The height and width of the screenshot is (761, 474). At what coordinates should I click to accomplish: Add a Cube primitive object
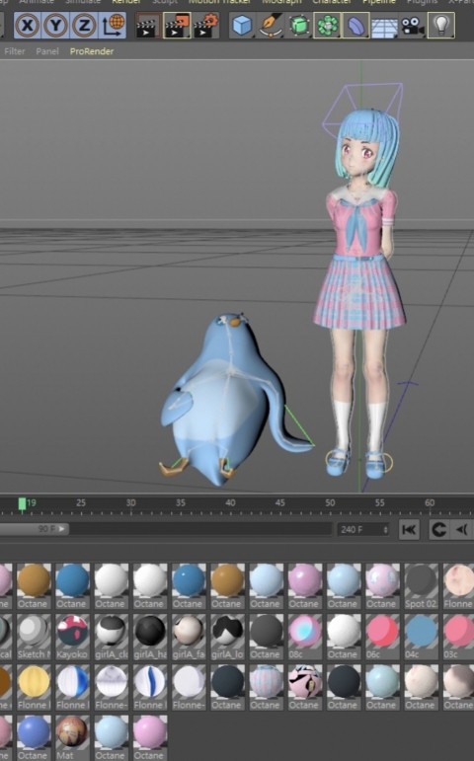click(x=242, y=26)
